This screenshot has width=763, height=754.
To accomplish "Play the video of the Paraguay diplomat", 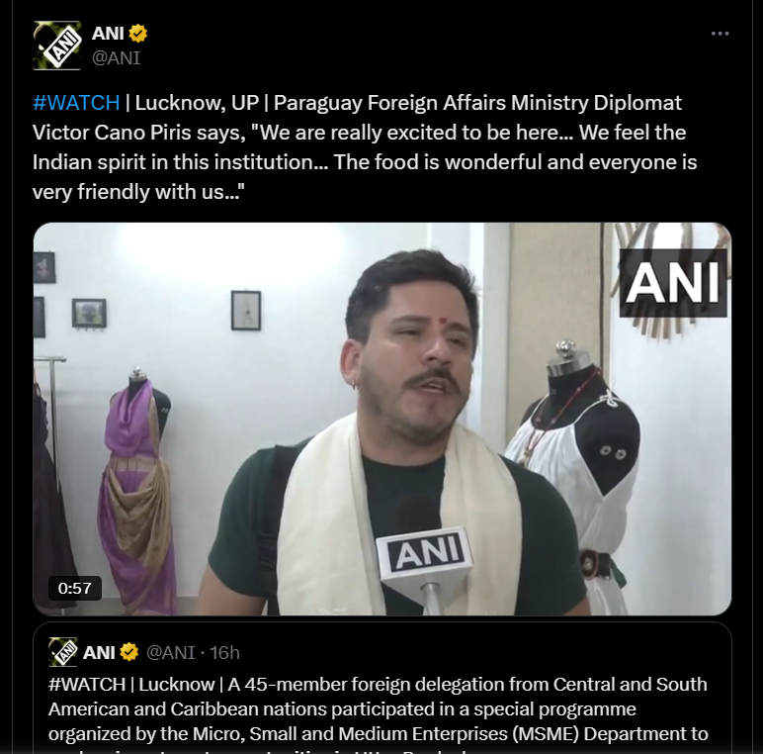I will click(x=381, y=419).
